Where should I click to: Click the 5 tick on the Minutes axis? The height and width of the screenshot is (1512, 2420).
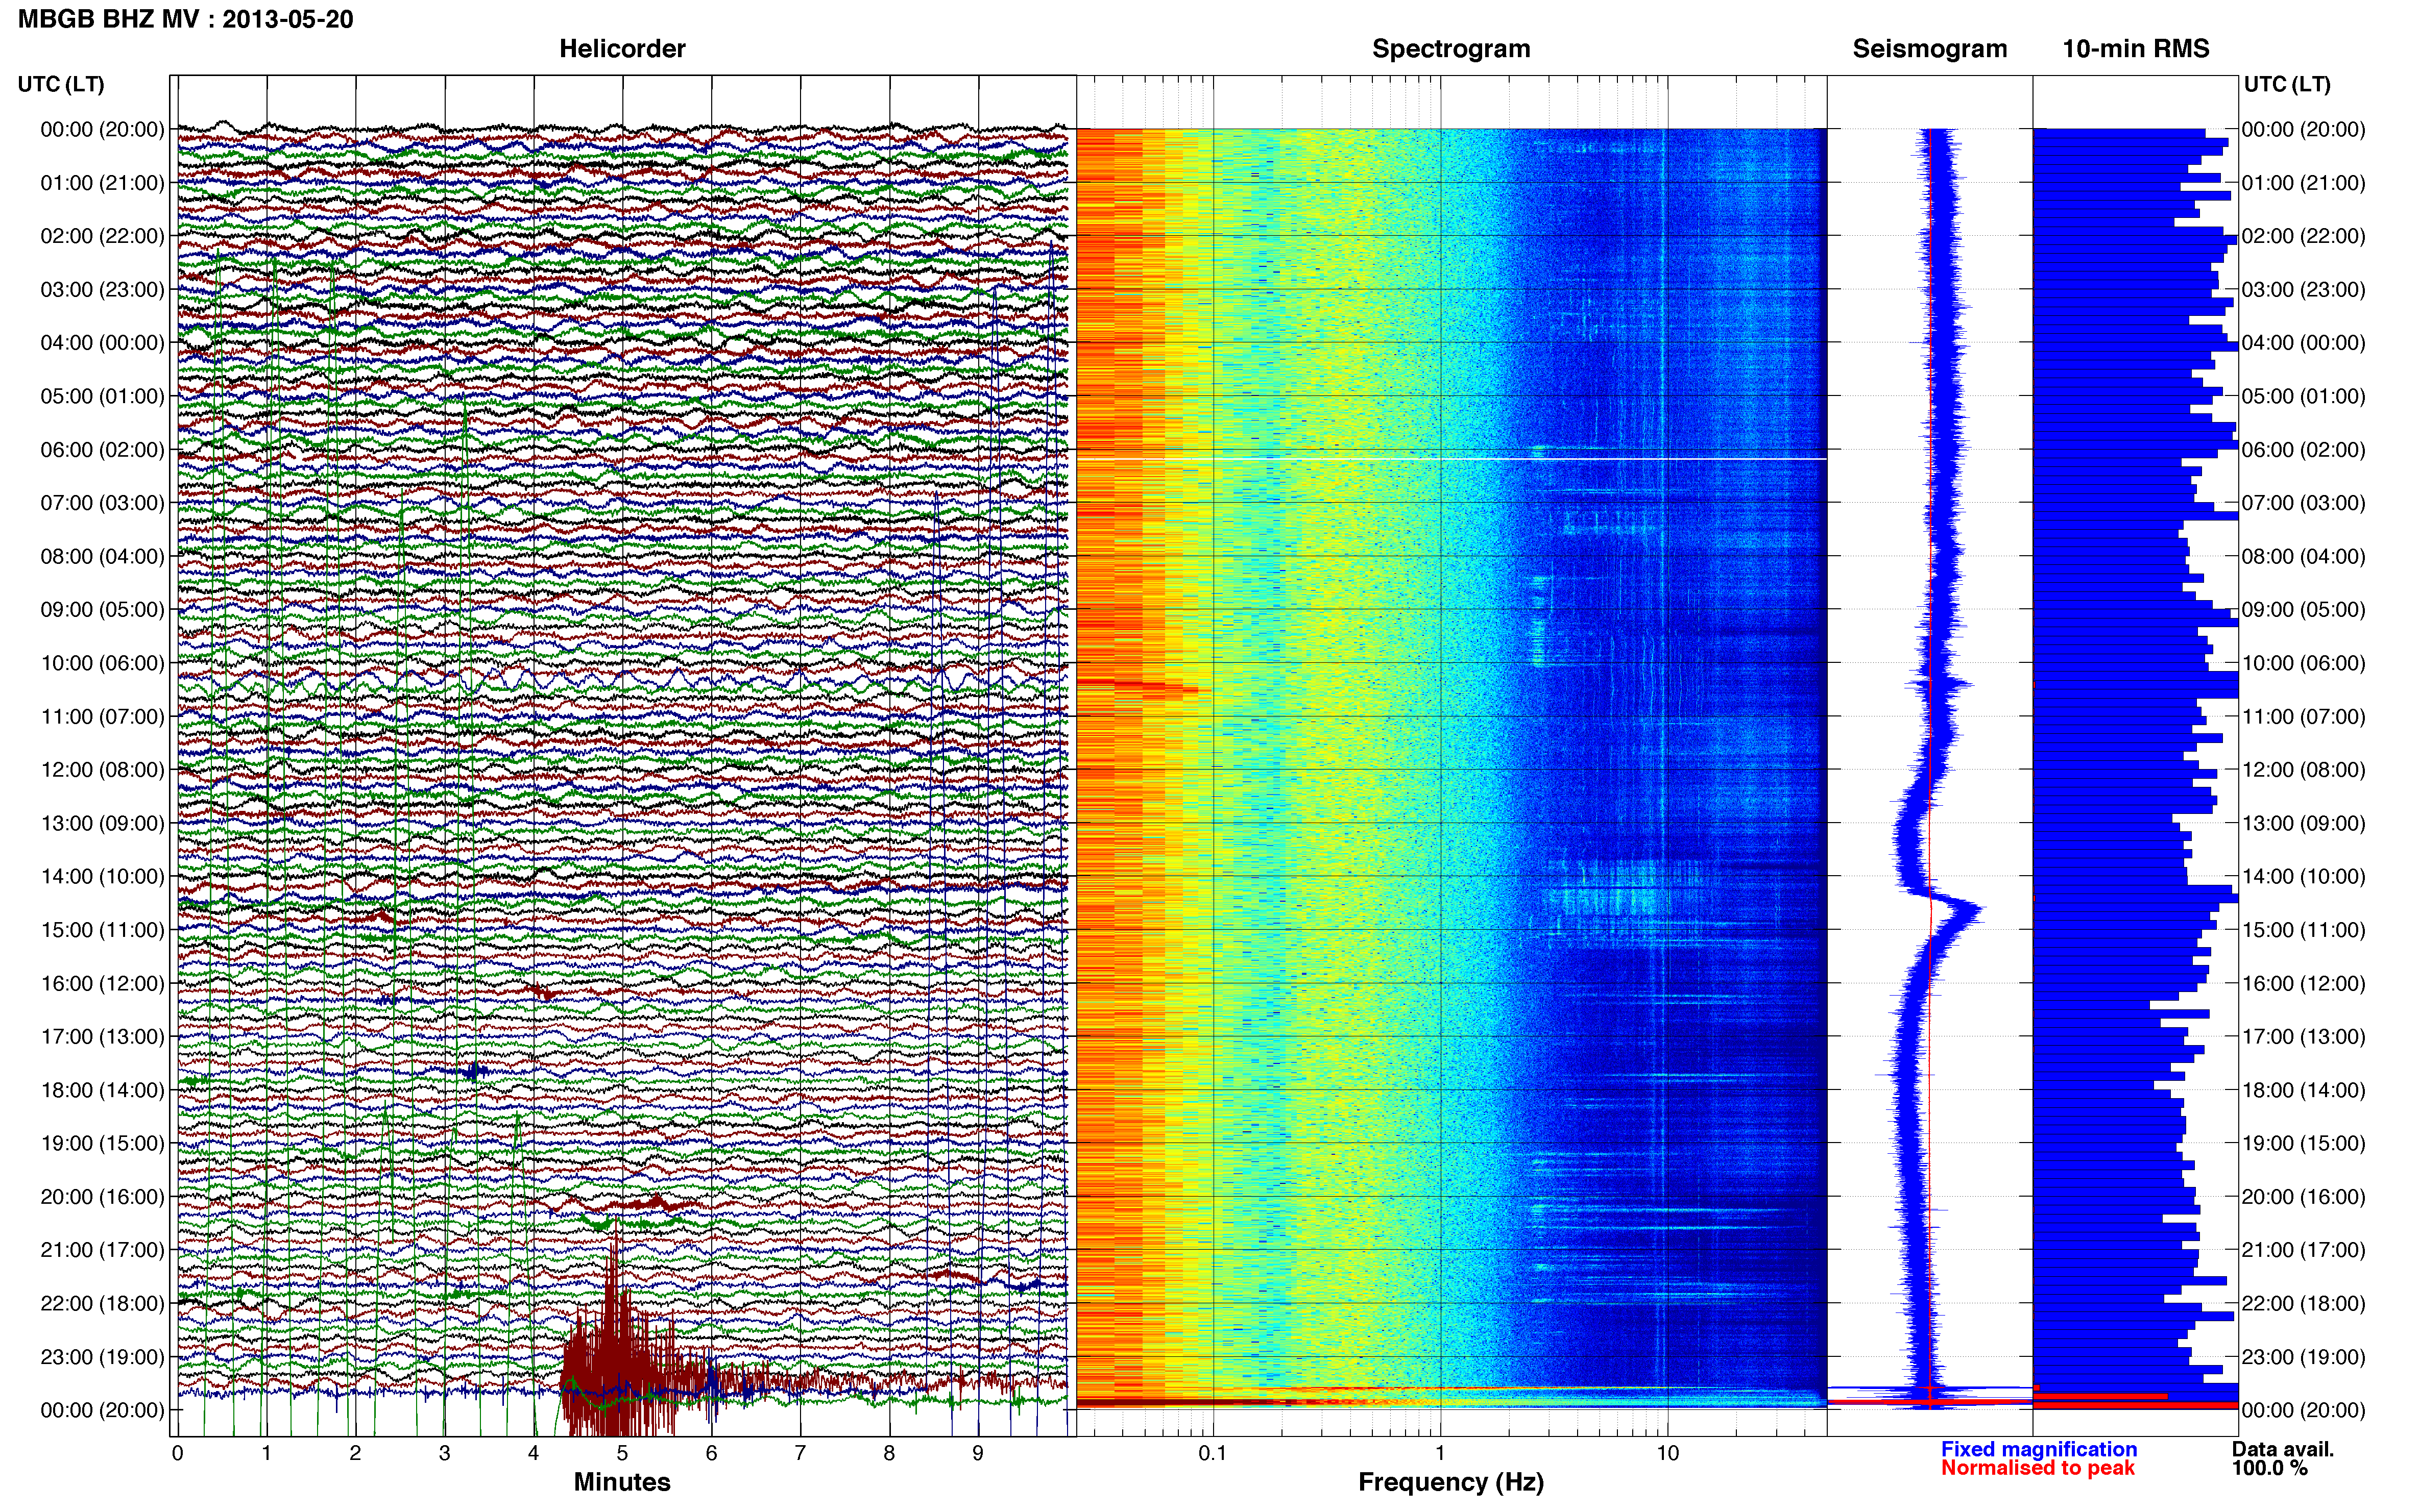(x=622, y=1454)
